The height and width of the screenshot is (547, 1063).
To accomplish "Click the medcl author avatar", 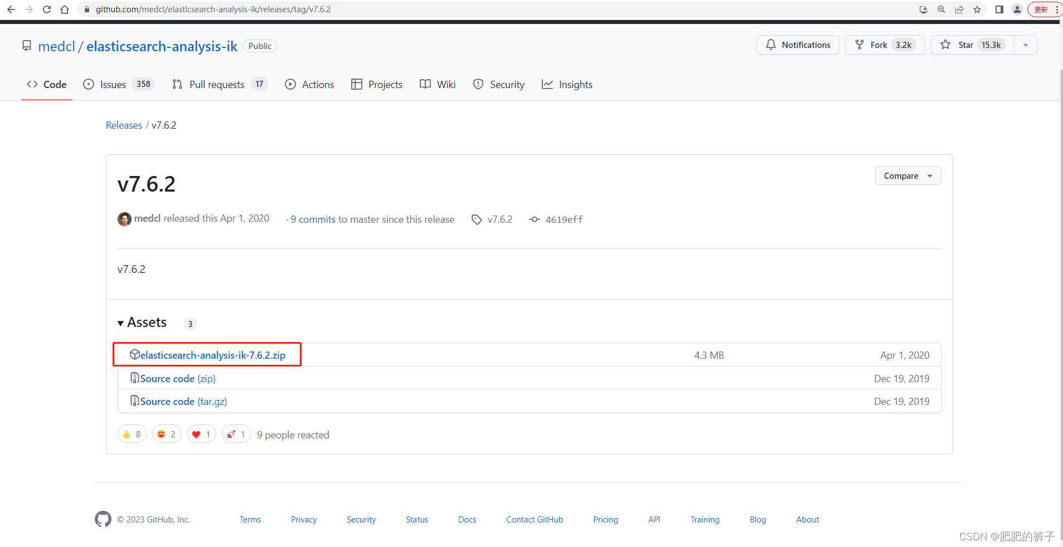I will pos(124,219).
